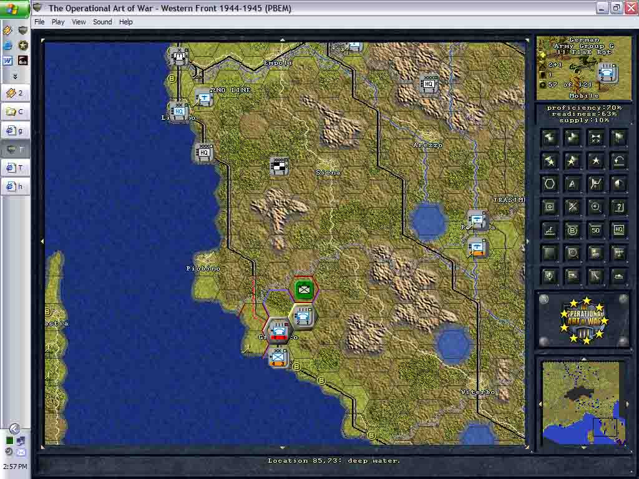Open the View menu
Screen dimensions: 639x479
coord(79,22)
